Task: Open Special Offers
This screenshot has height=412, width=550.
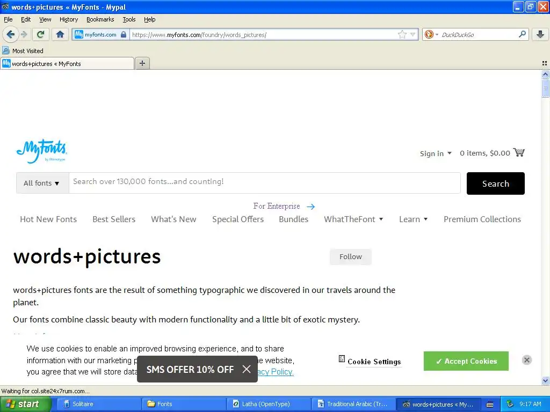Action: 238,219
